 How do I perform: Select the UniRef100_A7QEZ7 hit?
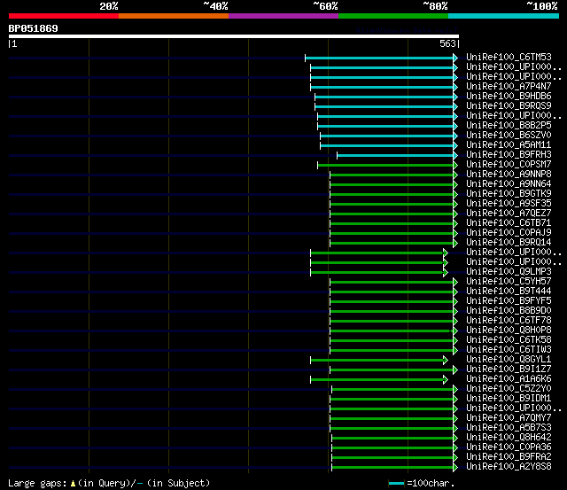[x=509, y=214]
